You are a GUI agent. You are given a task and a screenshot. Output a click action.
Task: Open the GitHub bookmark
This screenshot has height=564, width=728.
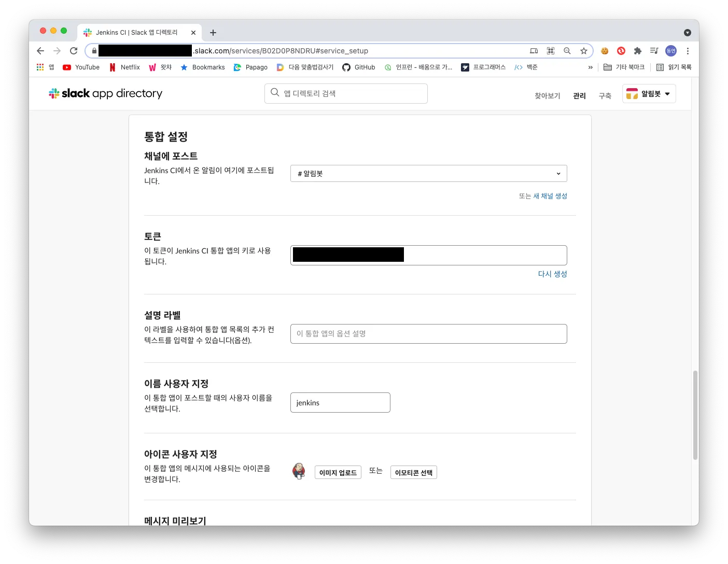point(358,67)
